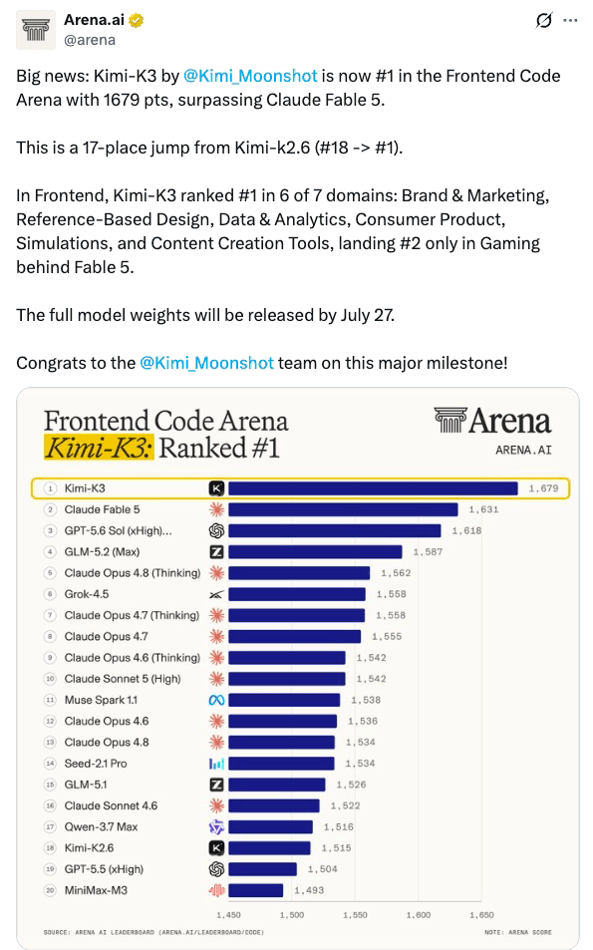Open the three-dot more options menu
This screenshot has width=593, height=950.
point(570,21)
